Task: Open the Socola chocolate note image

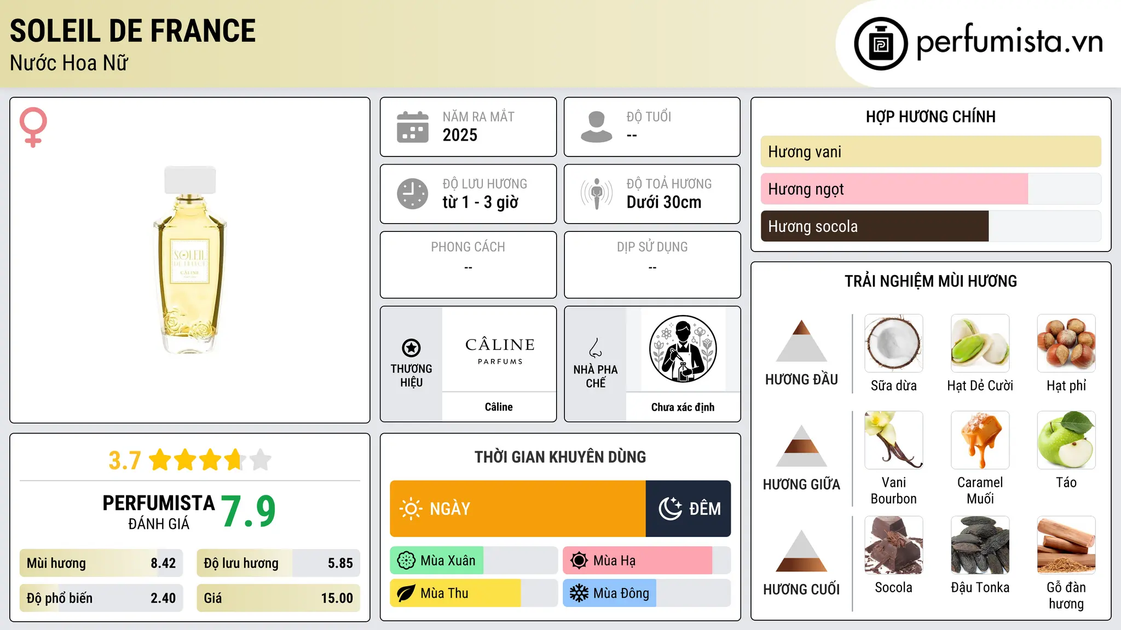Action: click(x=894, y=545)
